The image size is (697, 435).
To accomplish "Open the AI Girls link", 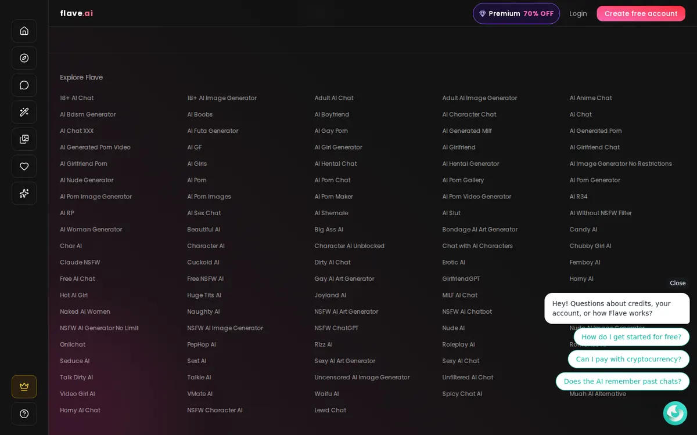I will (x=197, y=164).
